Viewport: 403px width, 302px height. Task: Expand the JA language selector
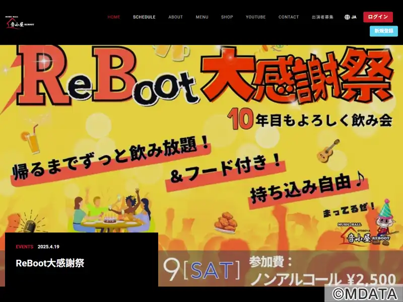pos(351,17)
